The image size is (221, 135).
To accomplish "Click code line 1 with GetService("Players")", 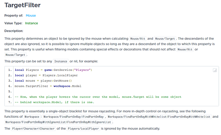I will point(53,70).
